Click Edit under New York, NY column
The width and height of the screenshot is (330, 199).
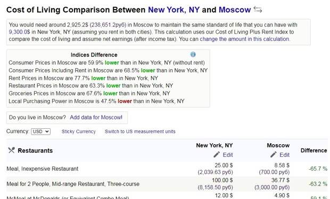click(x=228, y=155)
